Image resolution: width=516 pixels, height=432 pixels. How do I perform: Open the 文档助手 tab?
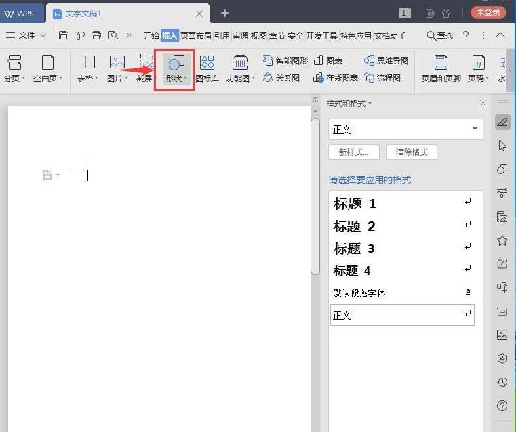click(x=390, y=35)
